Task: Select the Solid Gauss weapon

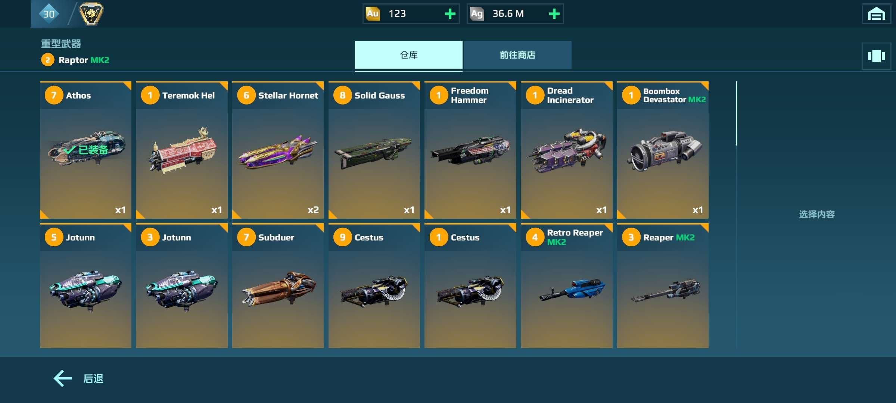Action: coord(374,150)
